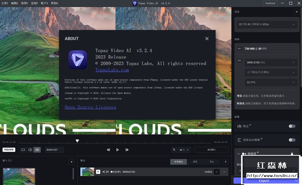Viewport: 302px width, 185px height.
Task: Select the input video thumbnail
Action: [19, 176]
